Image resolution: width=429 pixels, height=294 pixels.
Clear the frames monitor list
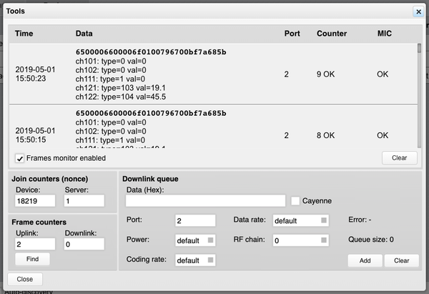[400, 158]
